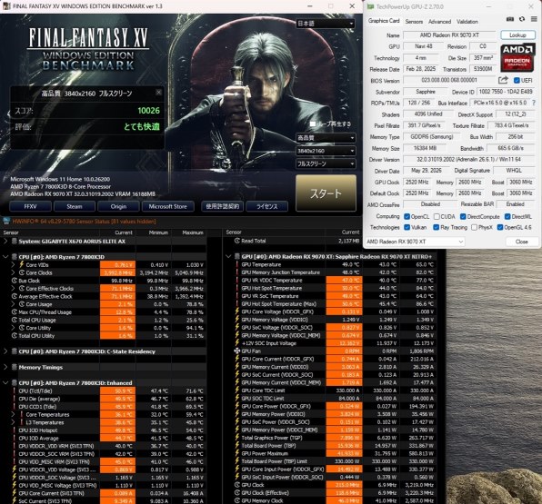Open the 使用許諾契約 license agreement button

click(222, 206)
